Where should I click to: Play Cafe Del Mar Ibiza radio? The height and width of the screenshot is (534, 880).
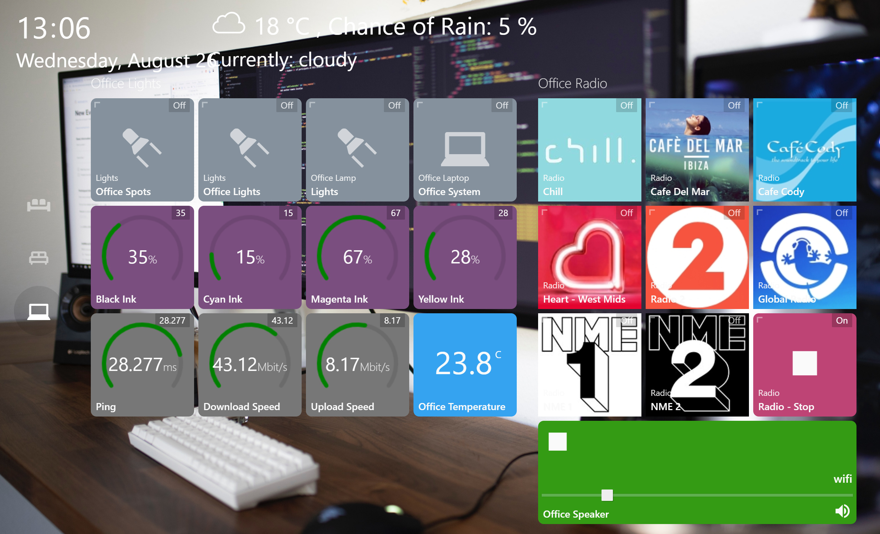(x=697, y=150)
